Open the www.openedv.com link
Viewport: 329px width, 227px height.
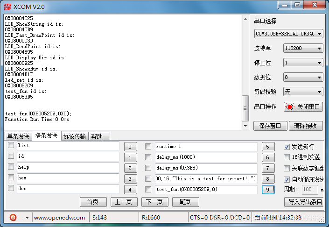pyautogui.click(x=59, y=218)
